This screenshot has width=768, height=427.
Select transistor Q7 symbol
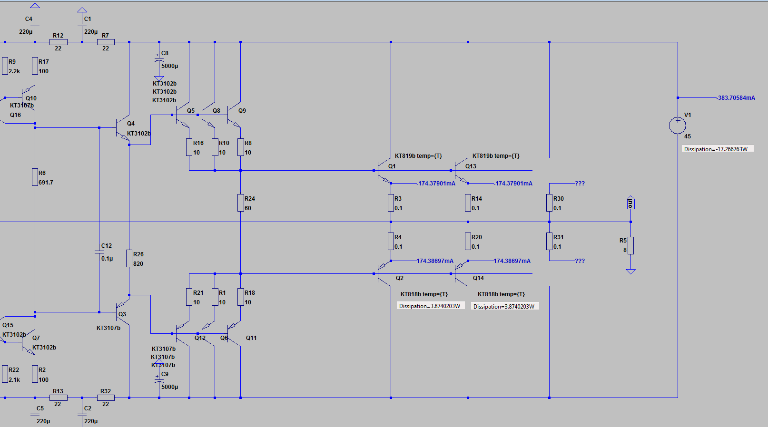pyautogui.click(x=29, y=342)
